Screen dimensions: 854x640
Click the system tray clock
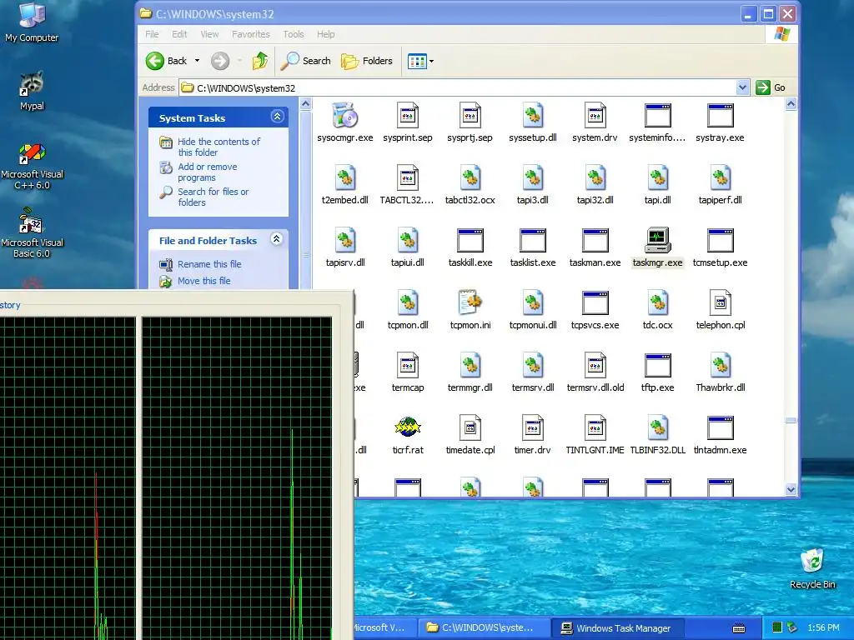[x=823, y=628]
